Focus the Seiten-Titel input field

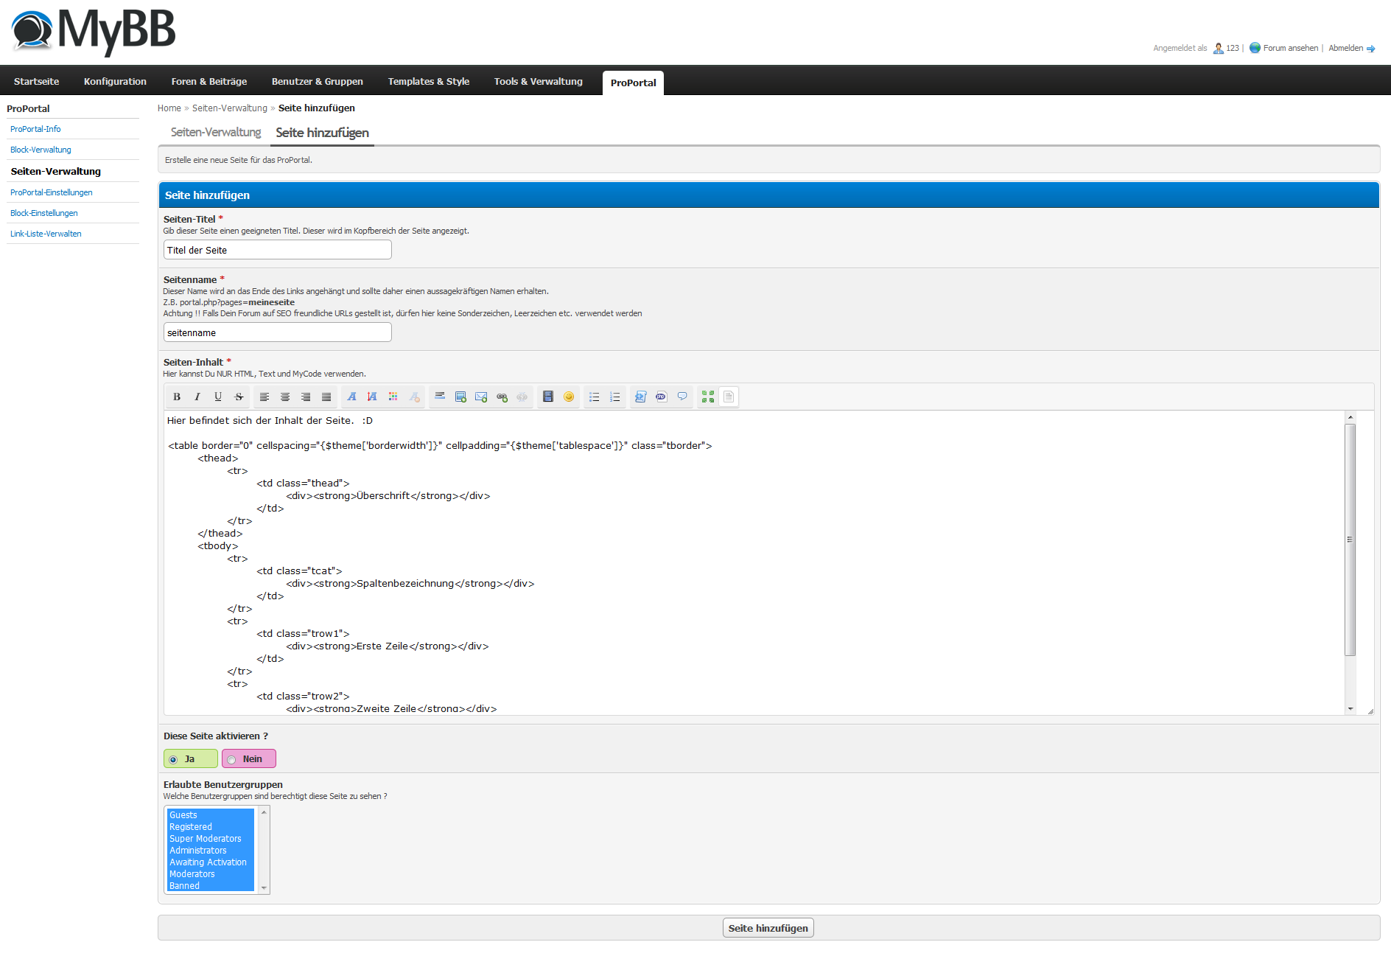point(277,250)
